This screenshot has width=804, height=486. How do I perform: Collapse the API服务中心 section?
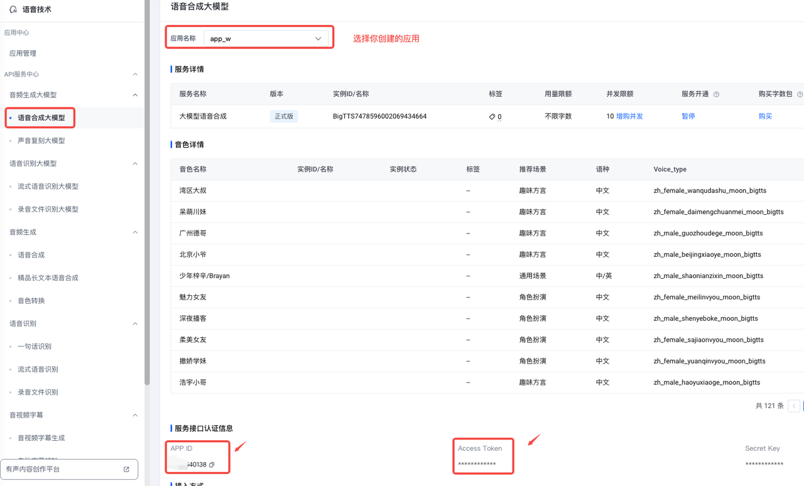135,74
